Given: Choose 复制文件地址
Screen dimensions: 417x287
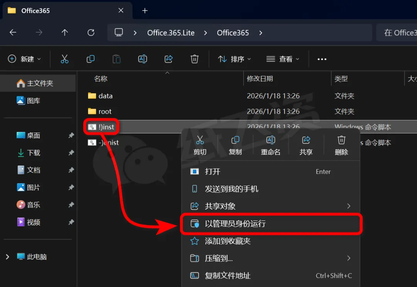Looking at the screenshot, I should (271, 275).
